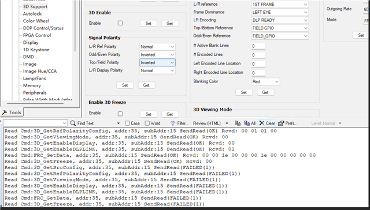Screen dimensions: 370x210
Task: Open the L/R reference dropdown
Action: point(280,4)
